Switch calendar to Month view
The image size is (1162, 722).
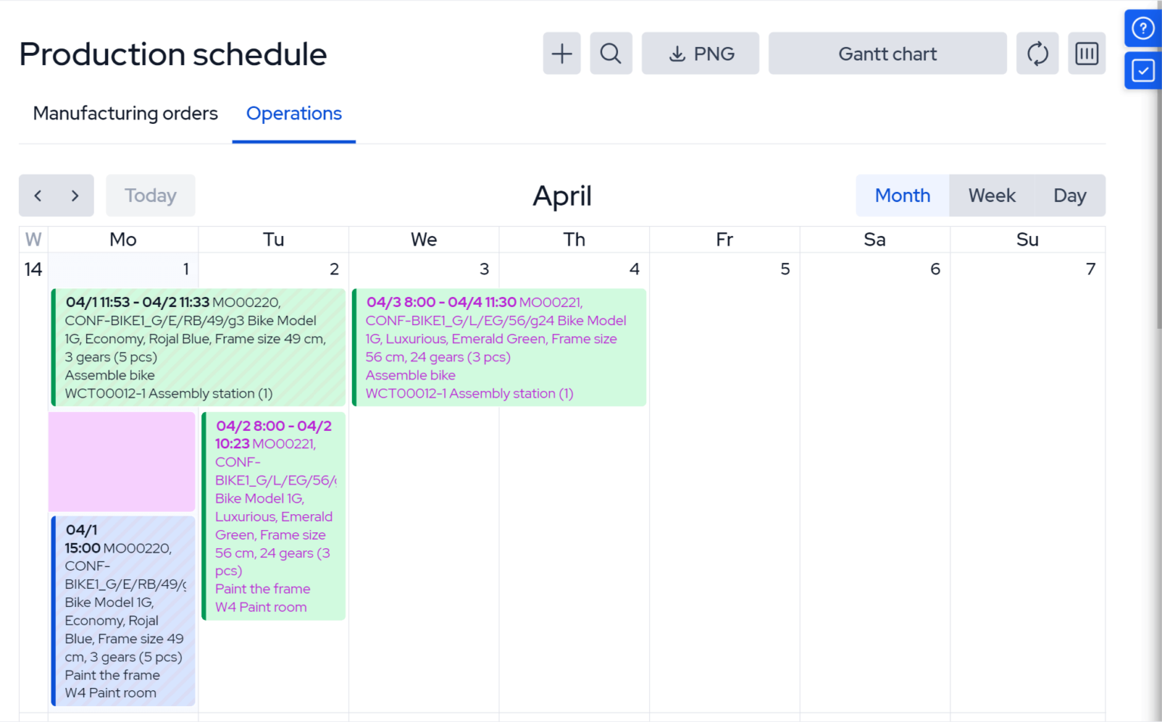(903, 196)
